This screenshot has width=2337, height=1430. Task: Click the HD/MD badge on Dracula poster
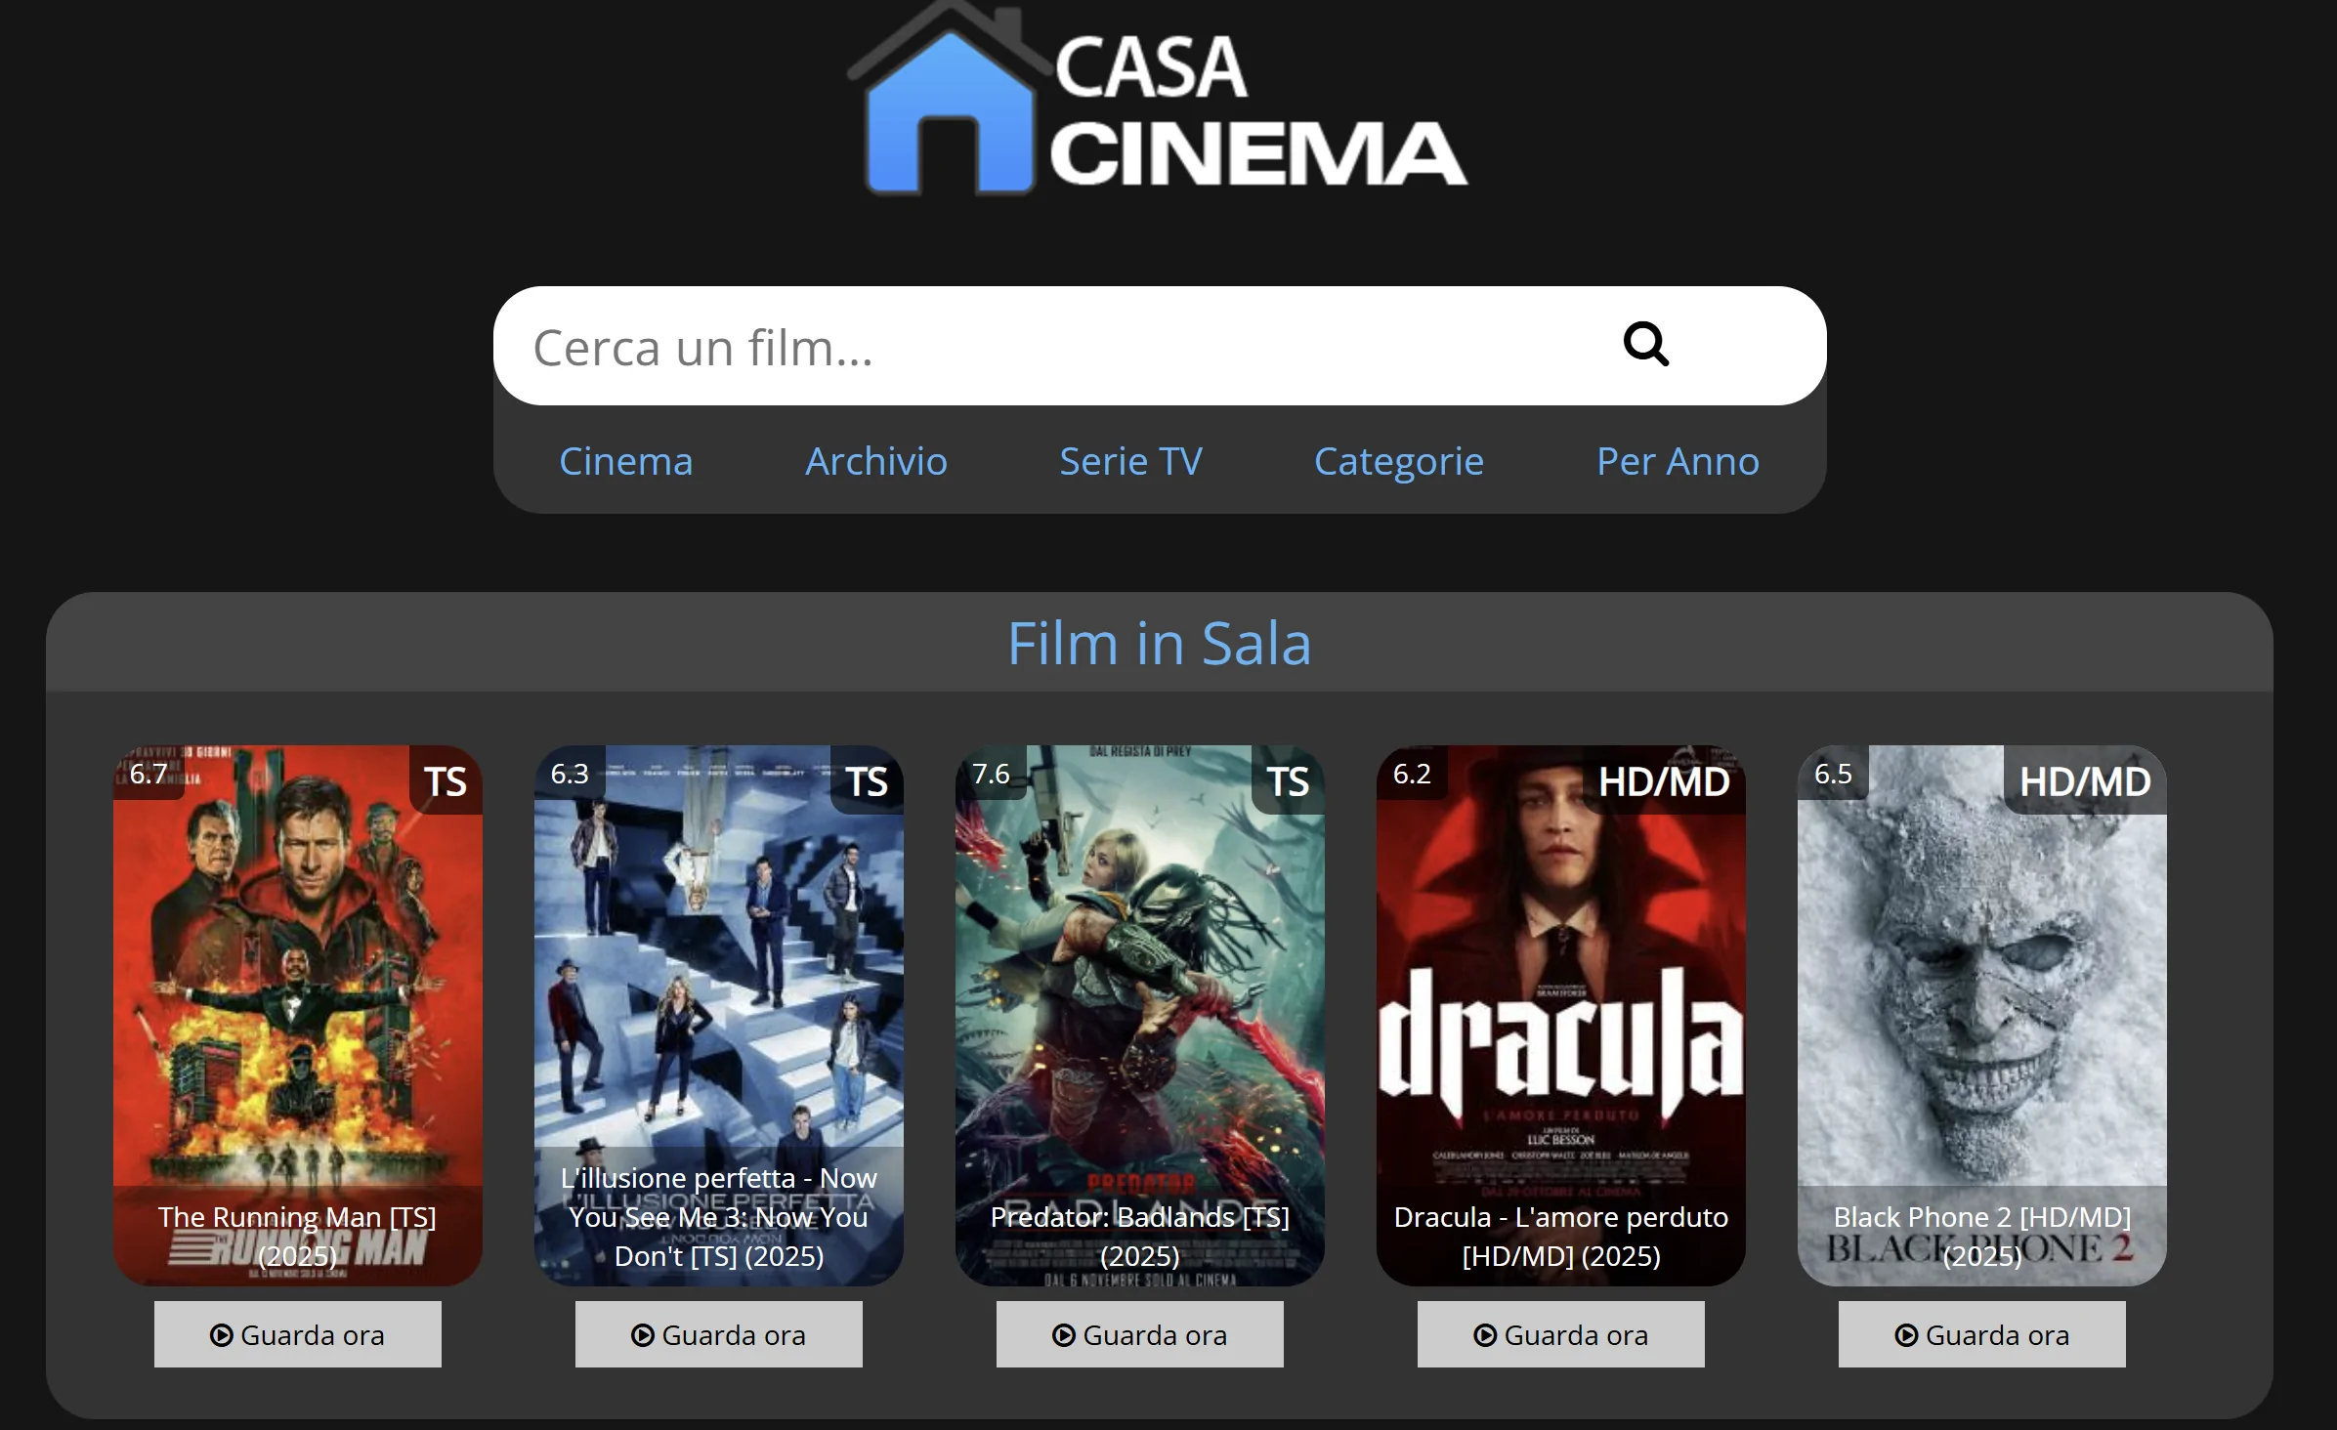[1664, 780]
